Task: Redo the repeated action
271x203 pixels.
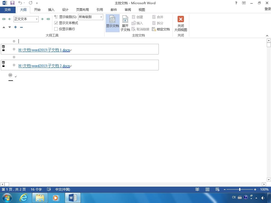Action: 30,3
